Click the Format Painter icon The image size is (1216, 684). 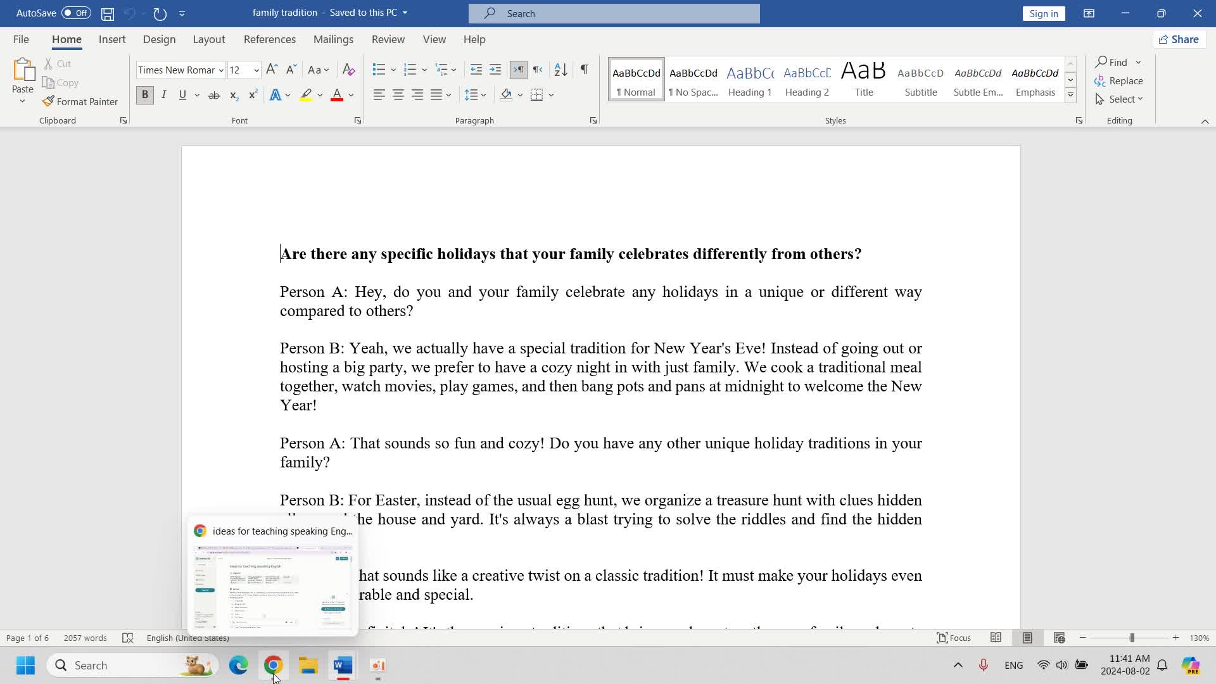point(49,101)
